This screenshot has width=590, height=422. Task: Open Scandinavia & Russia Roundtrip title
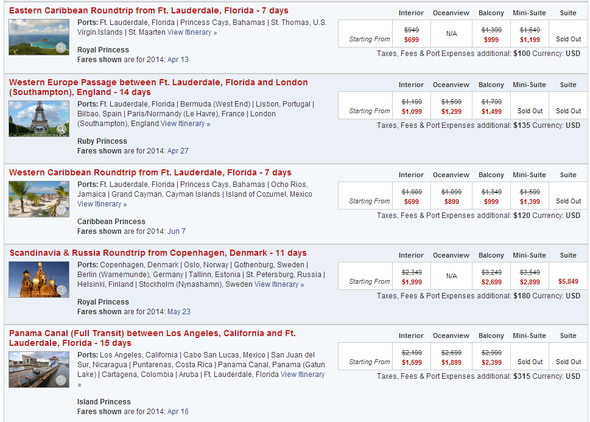tap(158, 253)
